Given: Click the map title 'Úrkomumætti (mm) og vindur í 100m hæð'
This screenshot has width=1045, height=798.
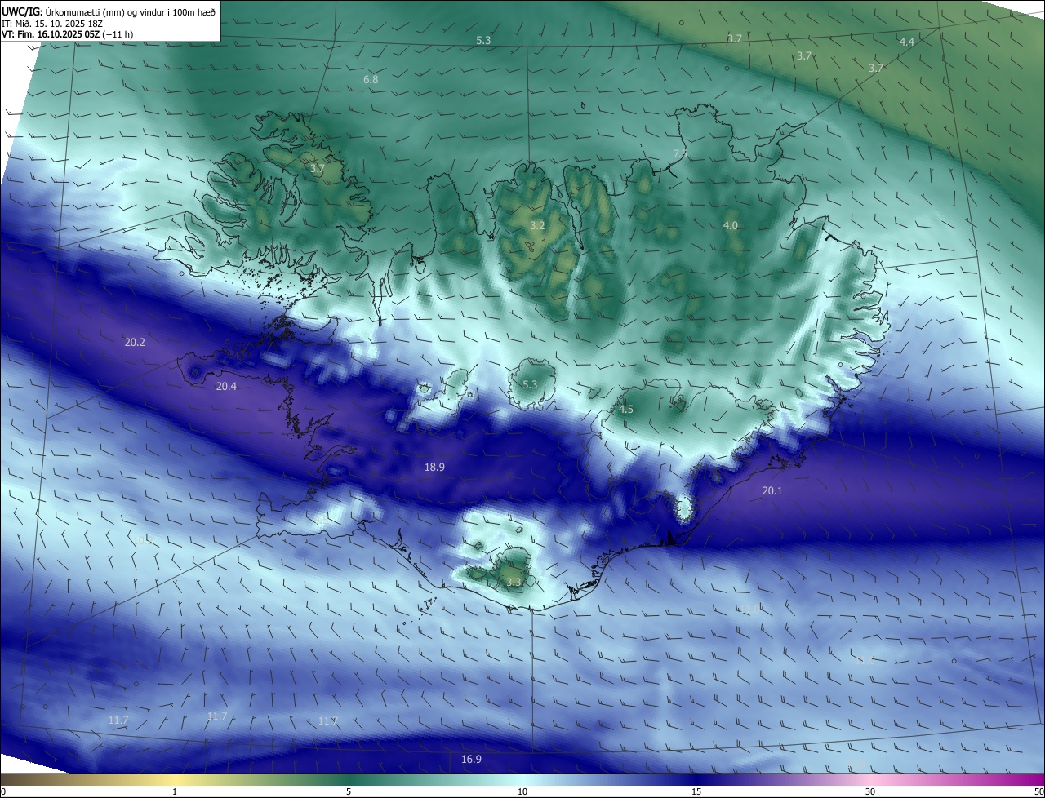Looking at the screenshot, I should click(x=131, y=11).
